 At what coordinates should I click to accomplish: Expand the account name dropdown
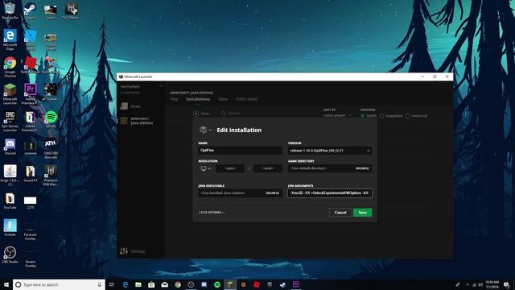tap(161, 86)
